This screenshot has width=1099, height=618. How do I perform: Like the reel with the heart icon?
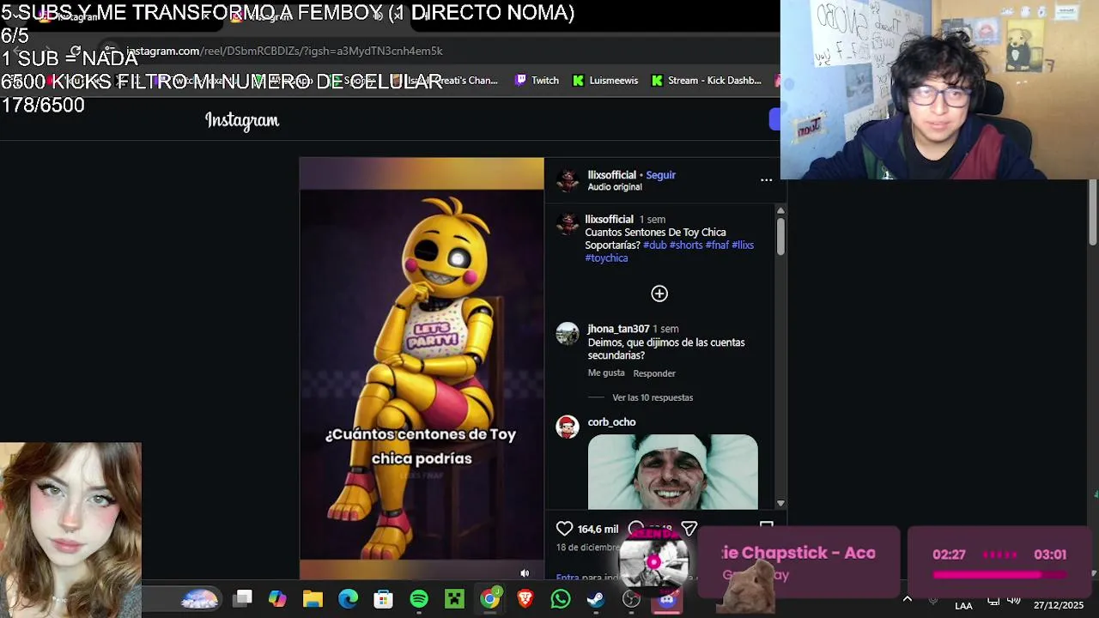pos(564,529)
